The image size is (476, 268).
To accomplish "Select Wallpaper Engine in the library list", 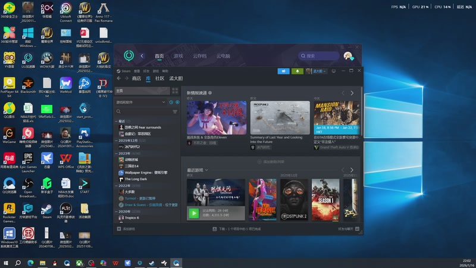I will point(143,173).
